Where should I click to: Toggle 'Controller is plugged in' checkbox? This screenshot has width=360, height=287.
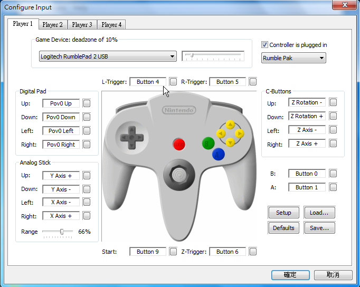point(264,44)
